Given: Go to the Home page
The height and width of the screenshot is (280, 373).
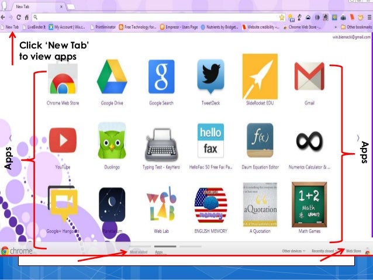Looking at the screenshot, I should click(x=27, y=18).
